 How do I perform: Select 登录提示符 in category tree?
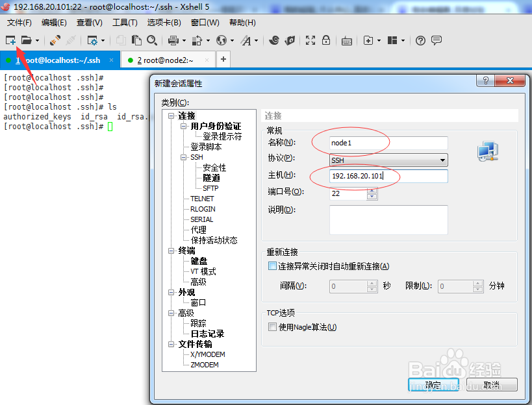tap(222, 136)
